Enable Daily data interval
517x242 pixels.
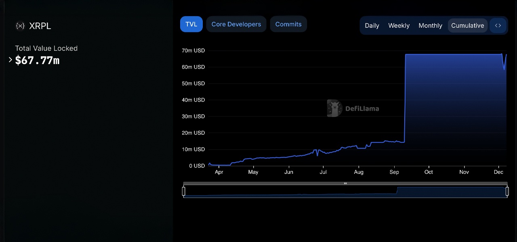[372, 25]
